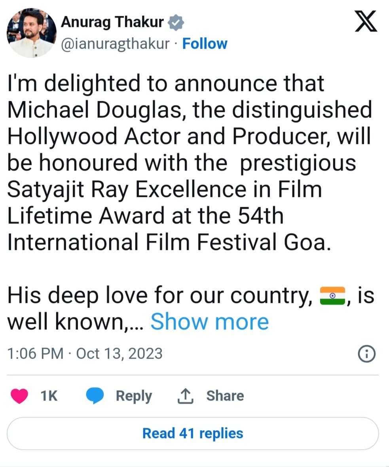Click the "International Film Festival Goa" text
The width and height of the screenshot is (389, 467).
(168, 242)
